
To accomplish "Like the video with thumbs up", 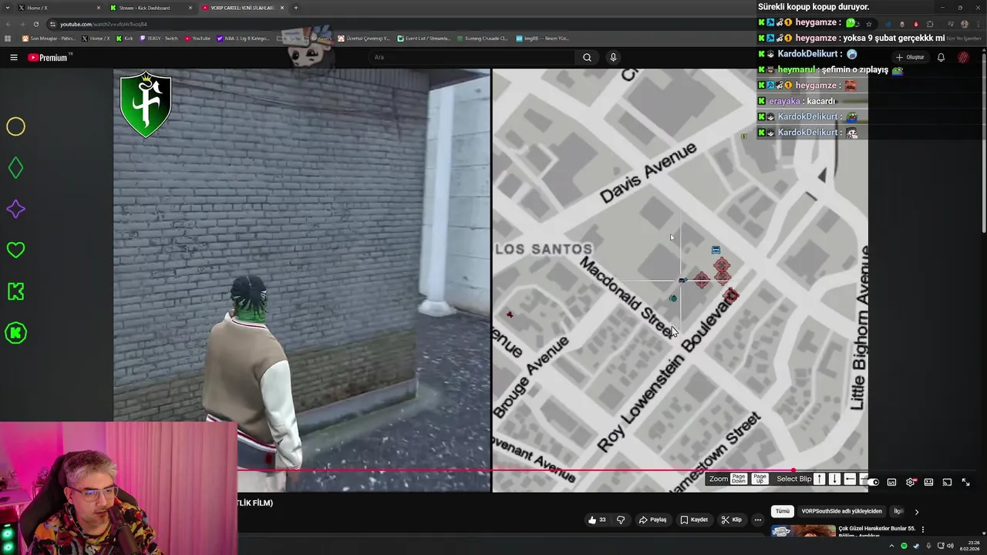I will 597,520.
